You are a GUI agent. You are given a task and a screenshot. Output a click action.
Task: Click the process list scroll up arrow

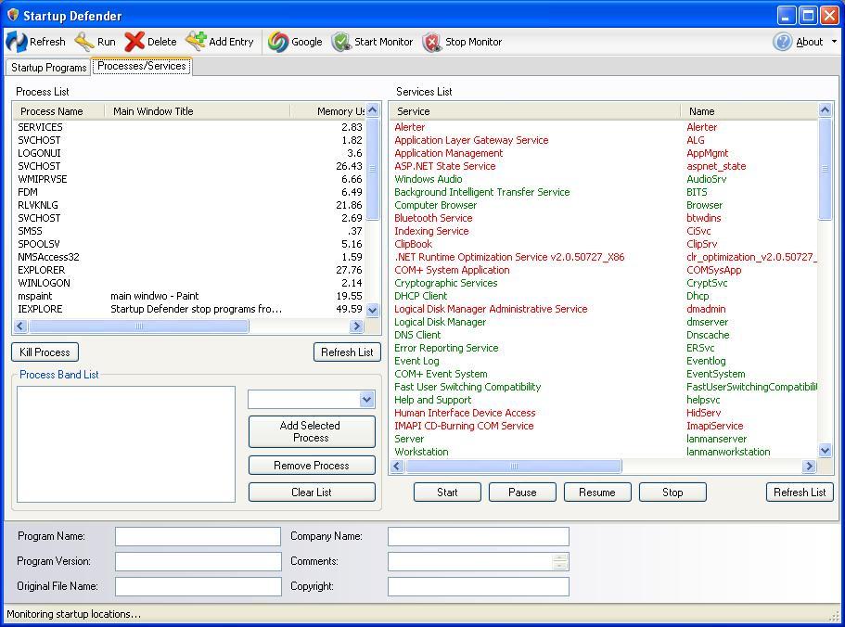click(x=372, y=110)
